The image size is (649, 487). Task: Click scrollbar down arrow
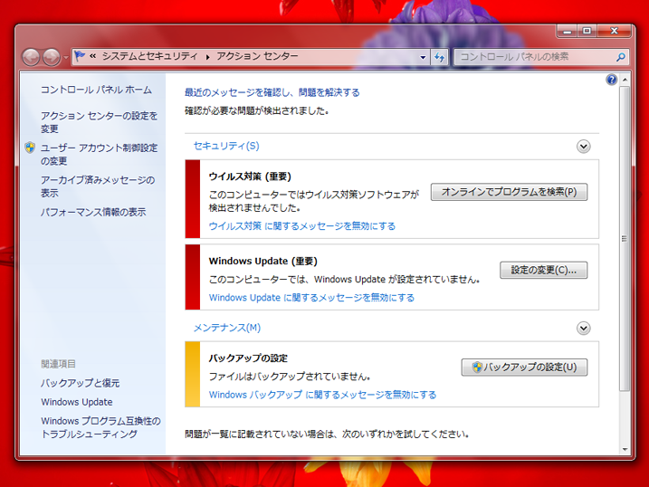625,449
